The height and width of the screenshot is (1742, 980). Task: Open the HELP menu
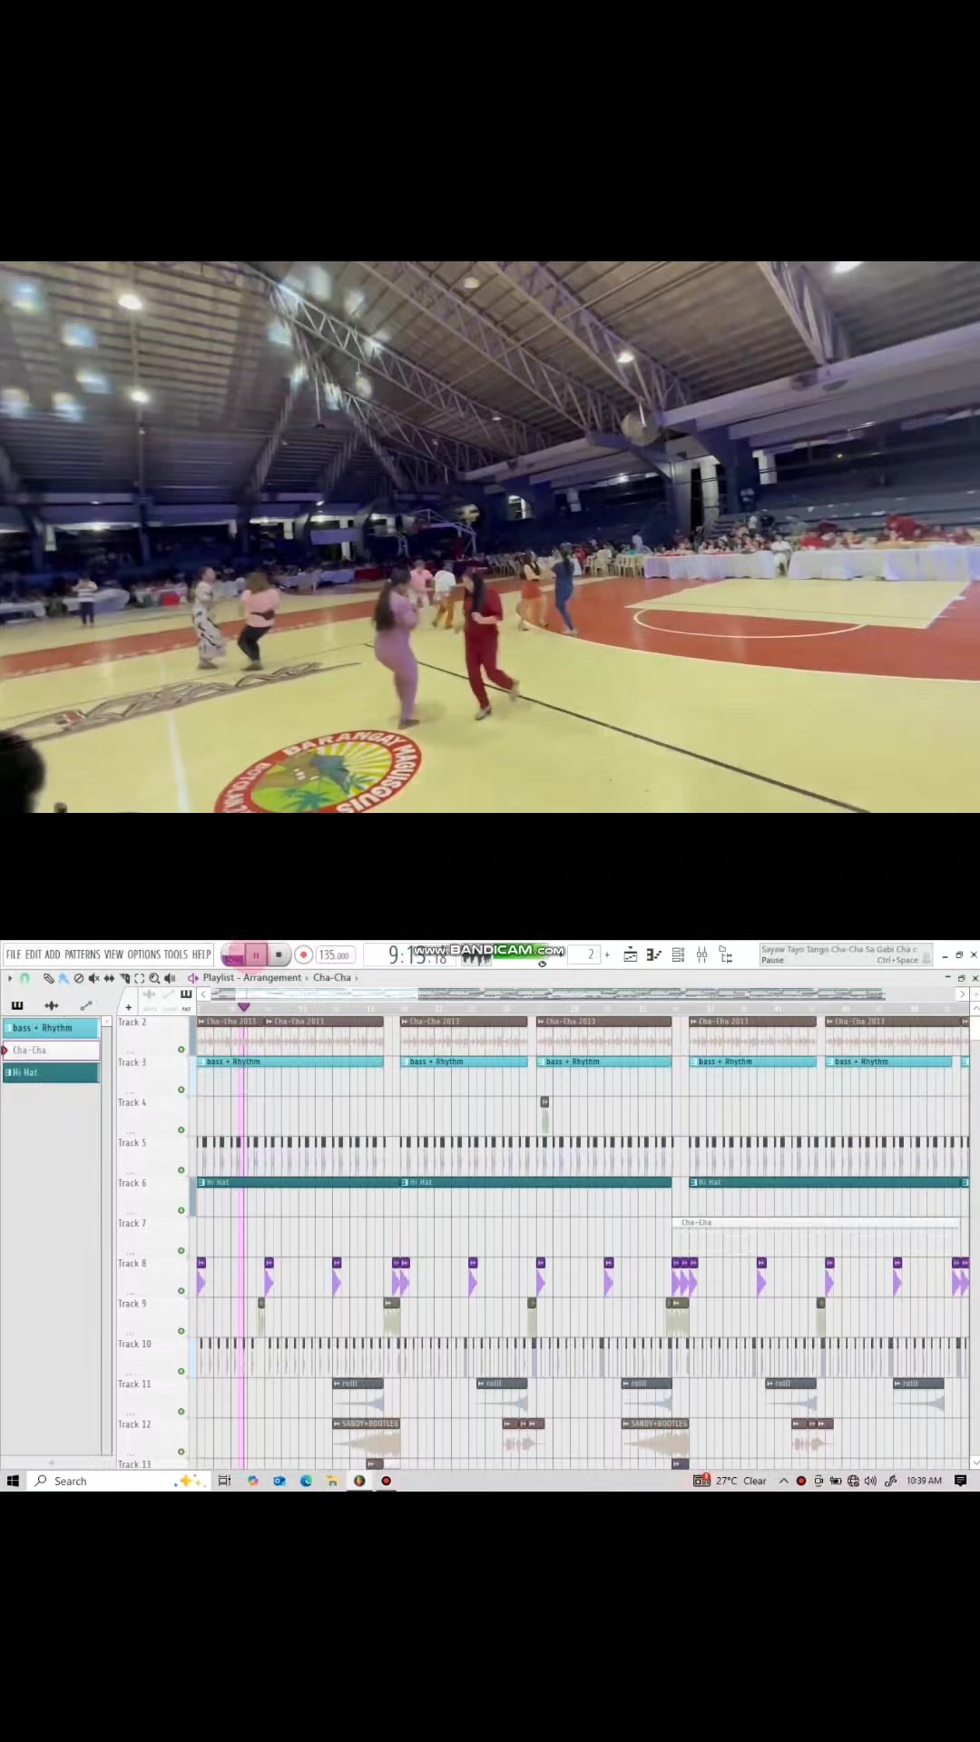coord(201,954)
